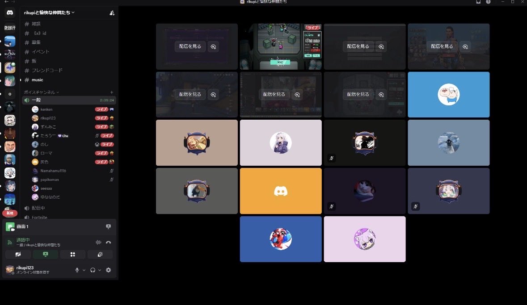Toggle the green screen share button
Screen dimensions: 527x305
pyautogui.click(x=46, y=255)
